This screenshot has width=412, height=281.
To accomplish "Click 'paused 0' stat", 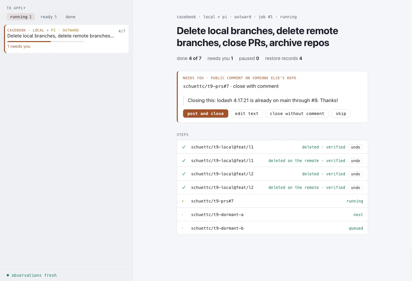I will point(249,58).
